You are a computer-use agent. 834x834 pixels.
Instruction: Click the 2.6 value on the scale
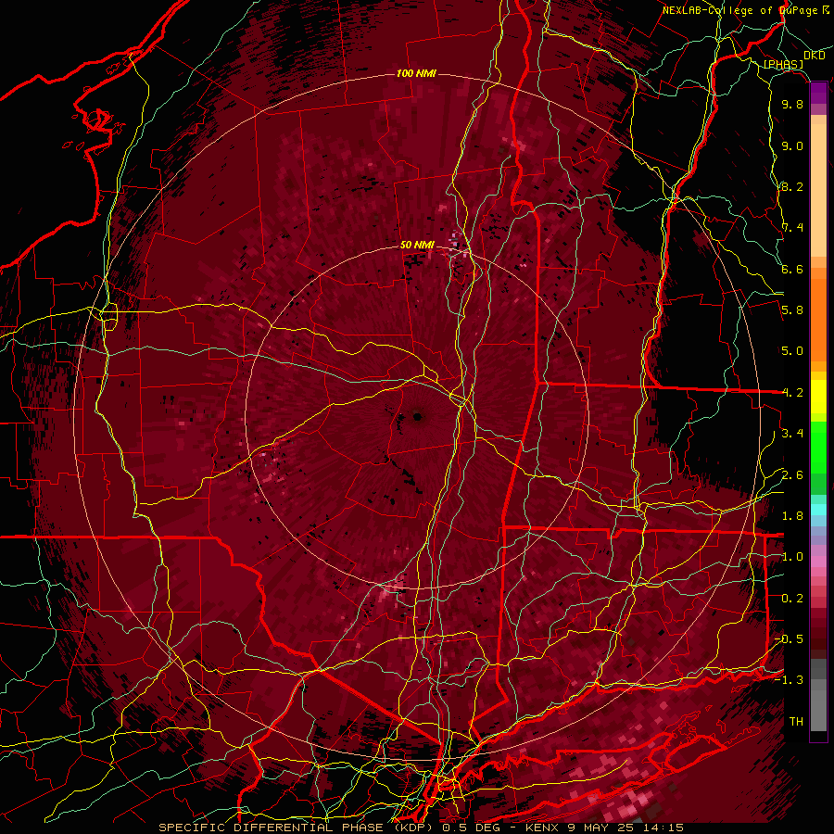click(x=792, y=475)
